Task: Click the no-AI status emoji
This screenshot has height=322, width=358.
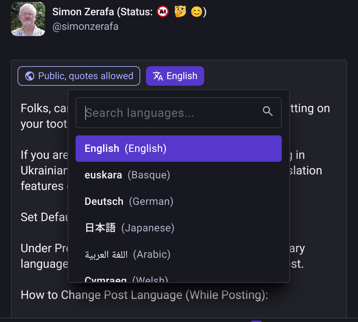Action: (163, 12)
